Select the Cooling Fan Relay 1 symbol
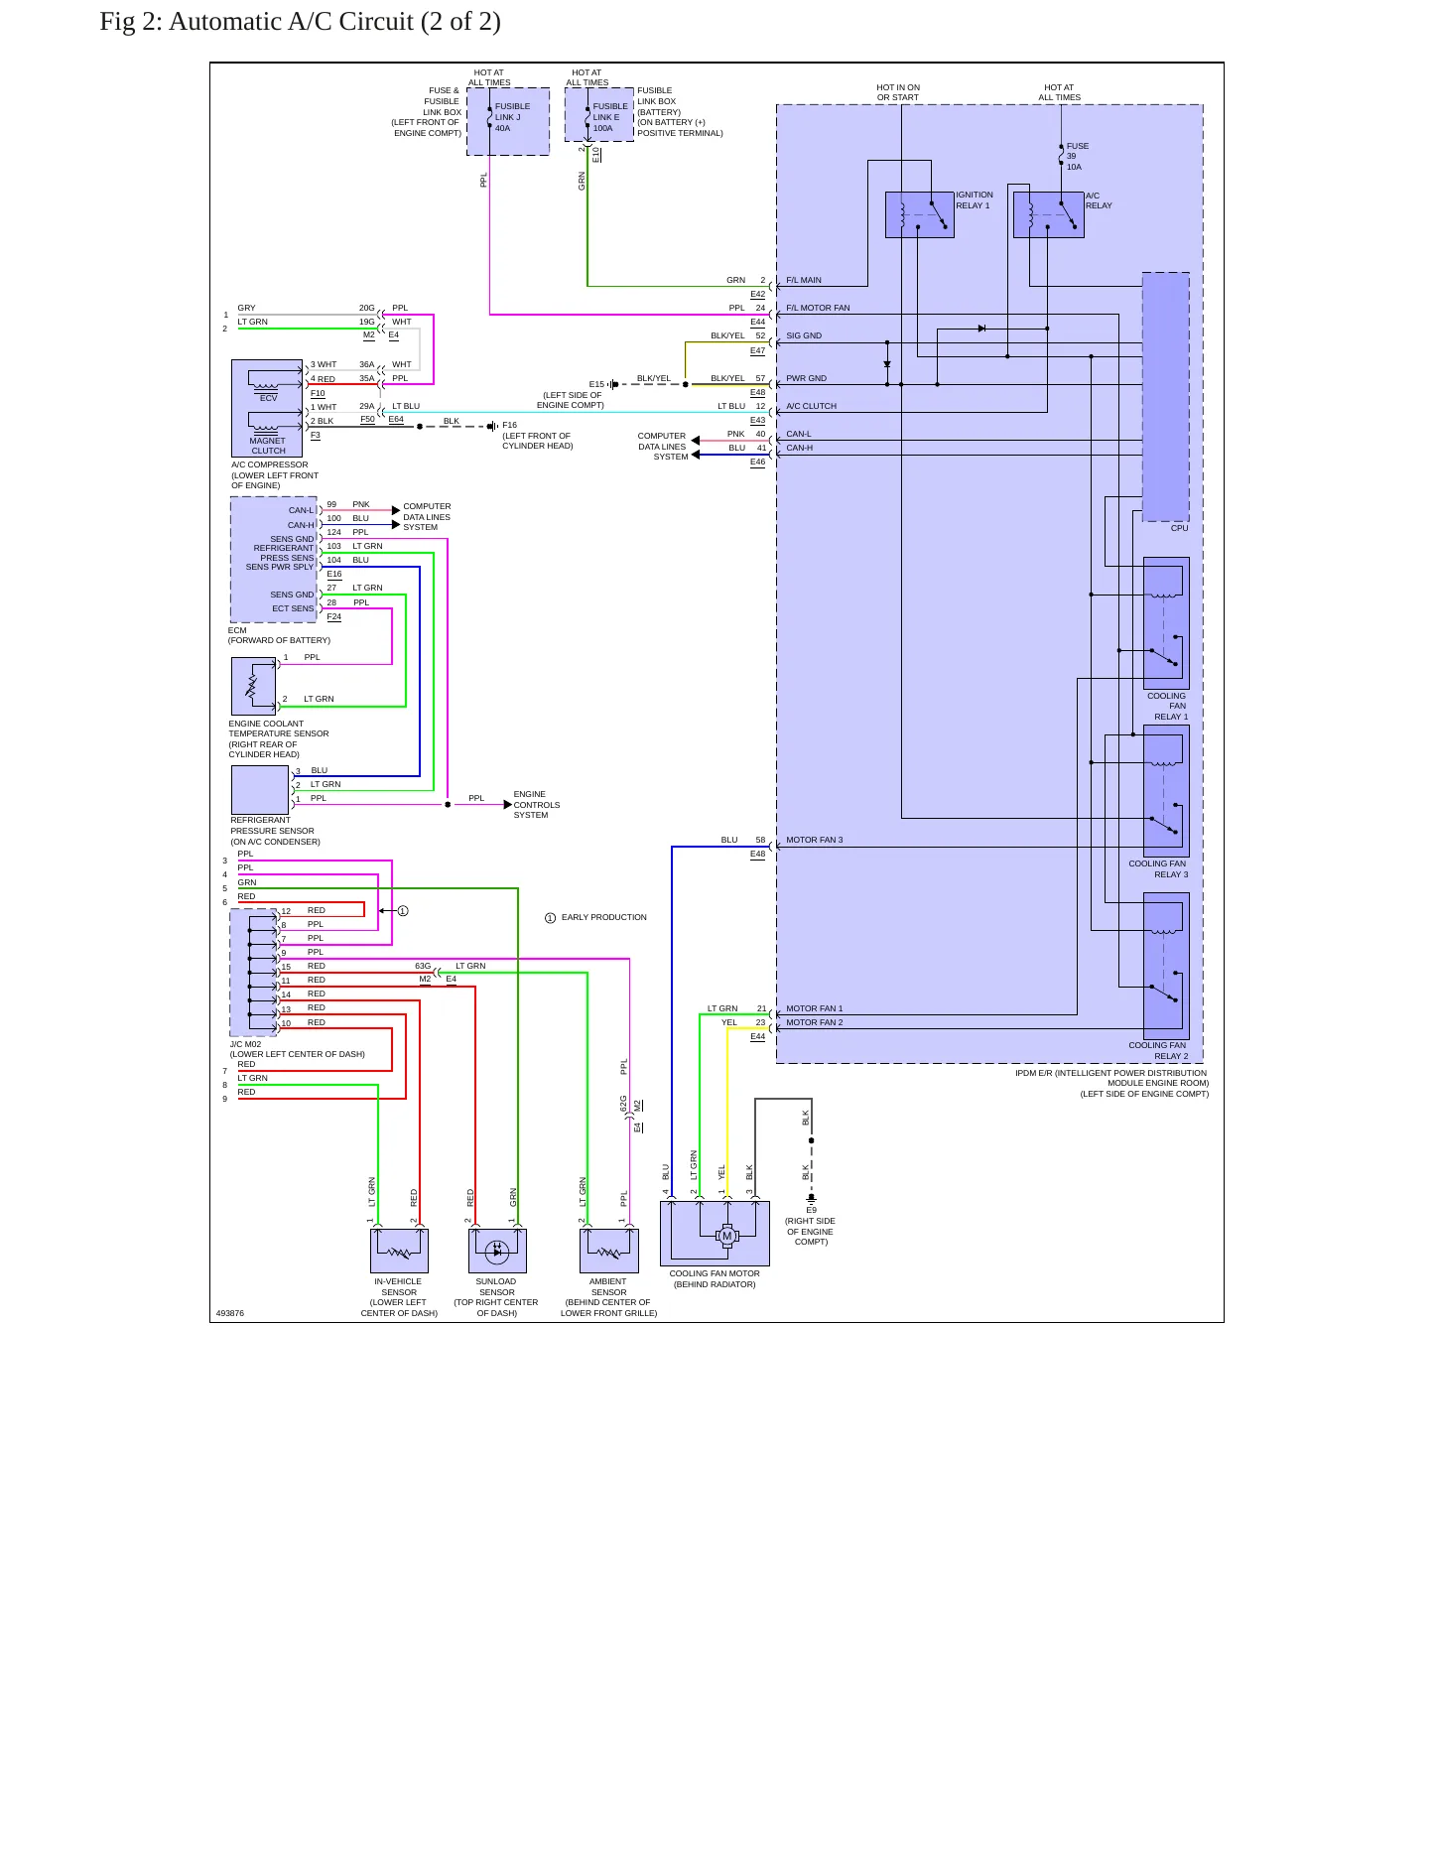1434x1856 pixels. 1166,623
